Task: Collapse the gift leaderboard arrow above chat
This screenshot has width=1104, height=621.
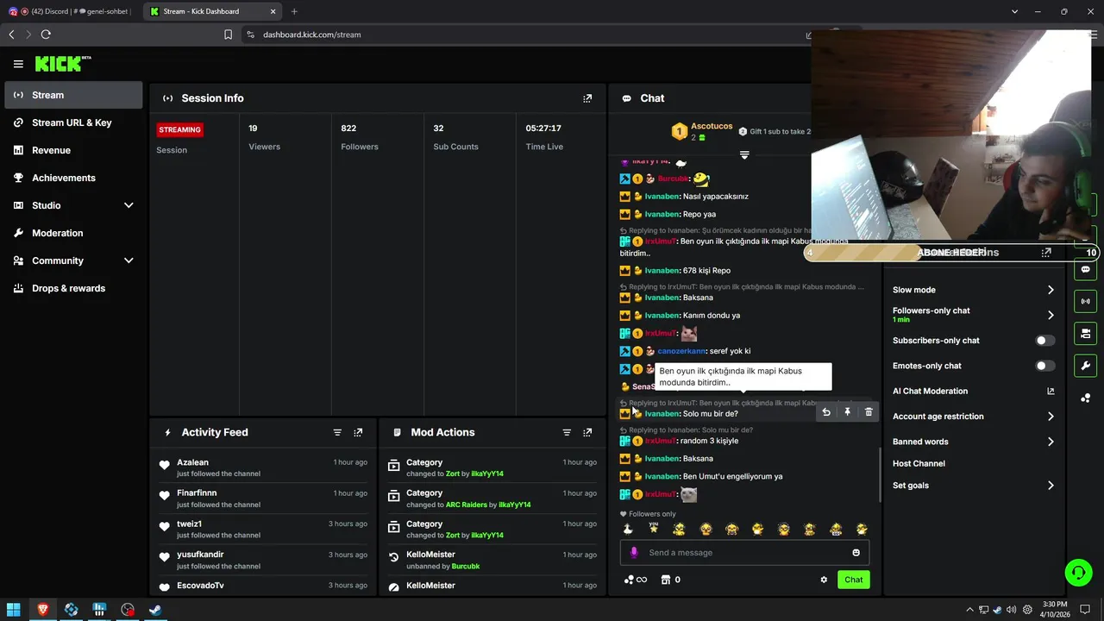Action: coord(744,155)
